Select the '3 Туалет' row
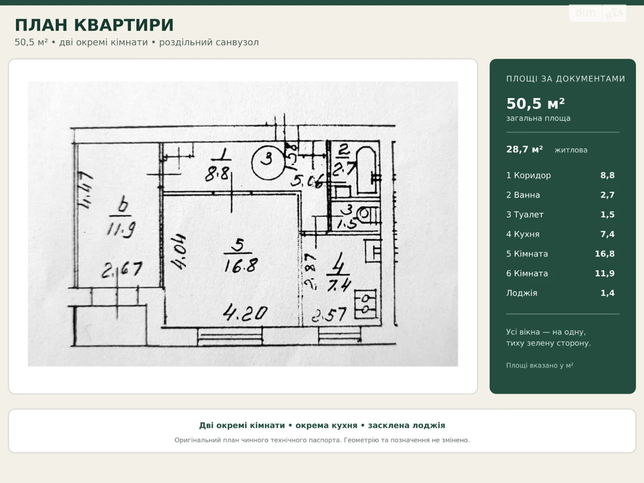Screen dimensions: 644x483 point(560,214)
